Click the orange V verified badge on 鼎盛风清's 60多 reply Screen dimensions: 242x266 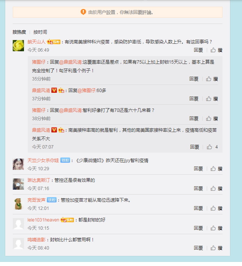click(54, 90)
